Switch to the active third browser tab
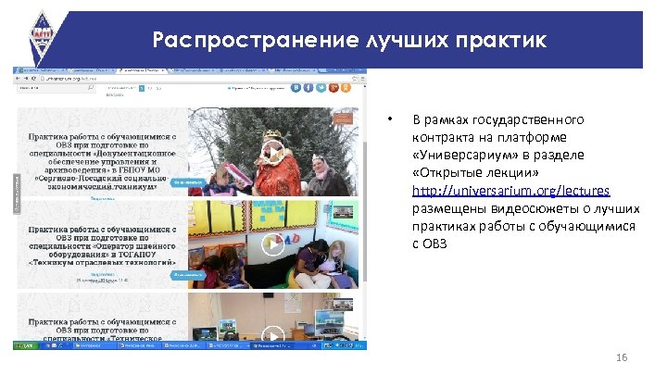Image resolution: width=667 pixels, height=375 pixels. [143, 70]
